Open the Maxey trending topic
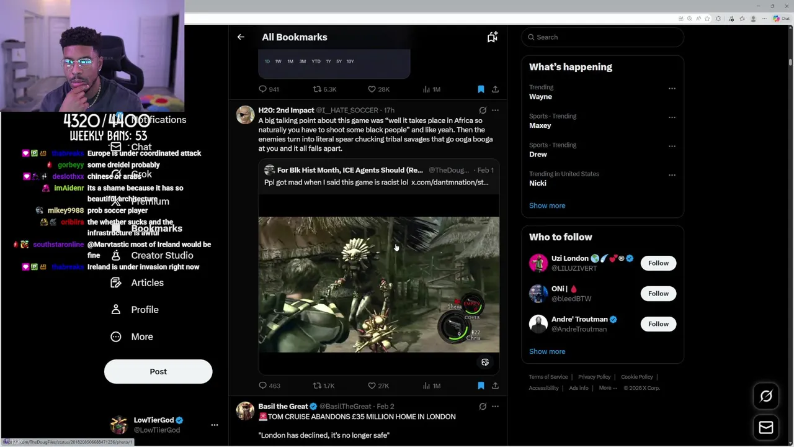 click(x=540, y=125)
